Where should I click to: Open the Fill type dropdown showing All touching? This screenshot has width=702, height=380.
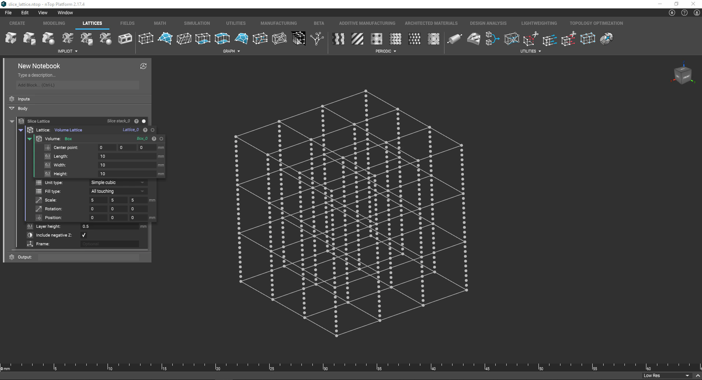(117, 191)
